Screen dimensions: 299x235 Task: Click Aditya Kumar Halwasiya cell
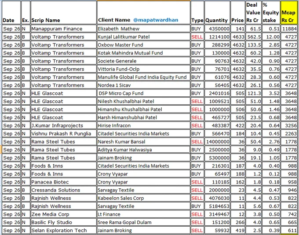tap(144, 150)
